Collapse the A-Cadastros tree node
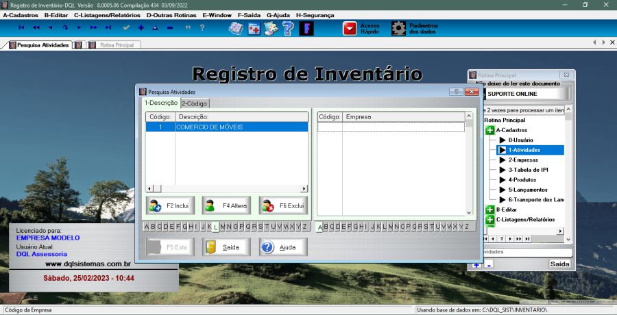The image size is (617, 315). 489,130
